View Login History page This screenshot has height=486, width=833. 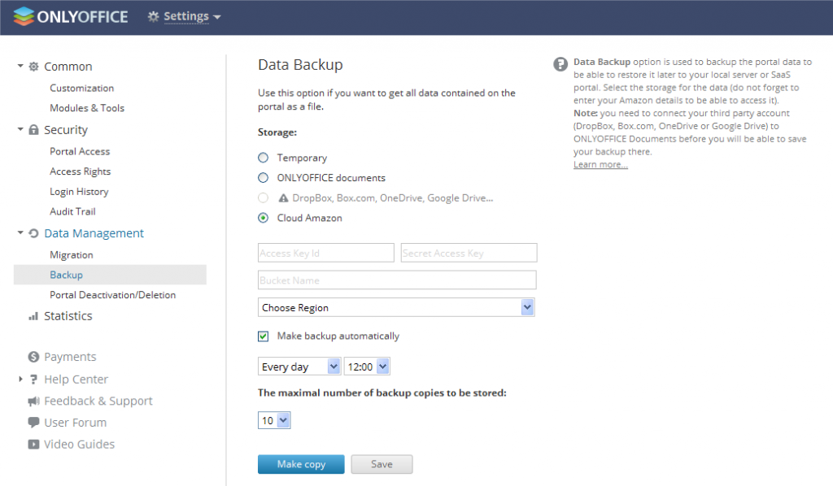[x=79, y=192]
